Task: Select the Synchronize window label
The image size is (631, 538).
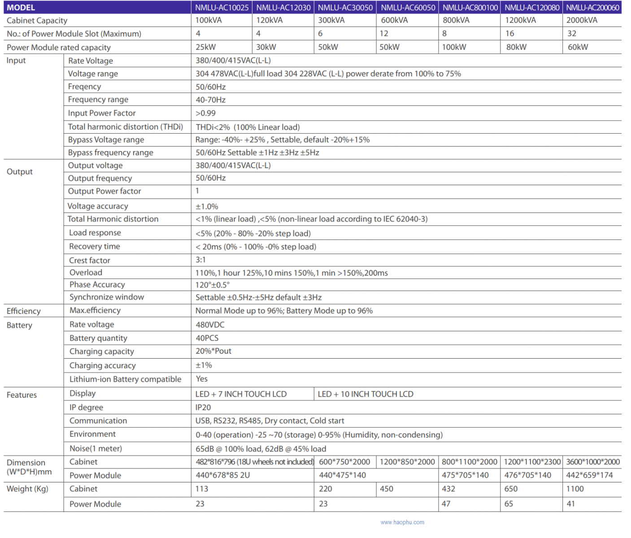Action: pyautogui.click(x=106, y=297)
